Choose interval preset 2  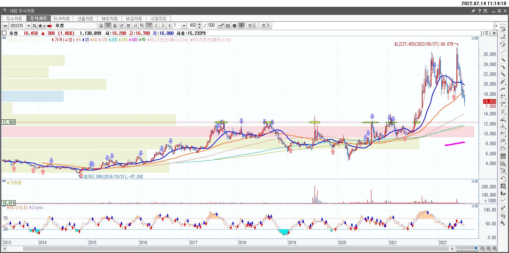coord(156,25)
